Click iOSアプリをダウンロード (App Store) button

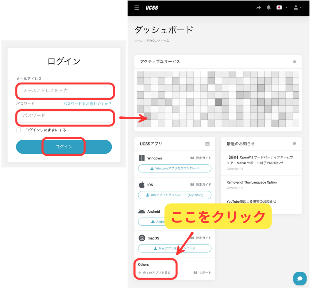[x=175, y=195]
